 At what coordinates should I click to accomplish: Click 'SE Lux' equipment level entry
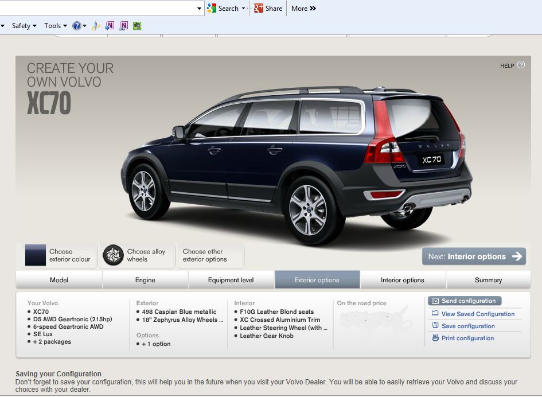pos(43,334)
